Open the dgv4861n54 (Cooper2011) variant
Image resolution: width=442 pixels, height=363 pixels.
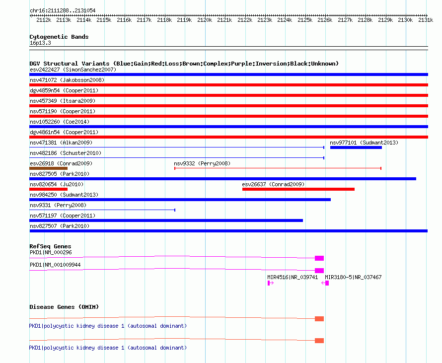tap(228, 137)
